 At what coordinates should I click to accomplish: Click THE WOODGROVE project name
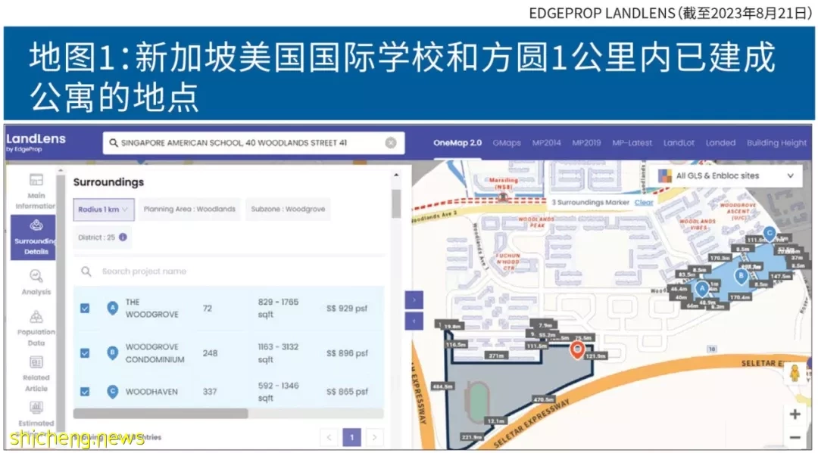tap(151, 309)
